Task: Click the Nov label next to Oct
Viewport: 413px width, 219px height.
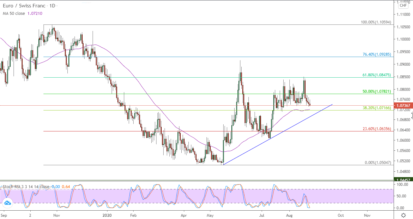Action: click(x=367, y=215)
